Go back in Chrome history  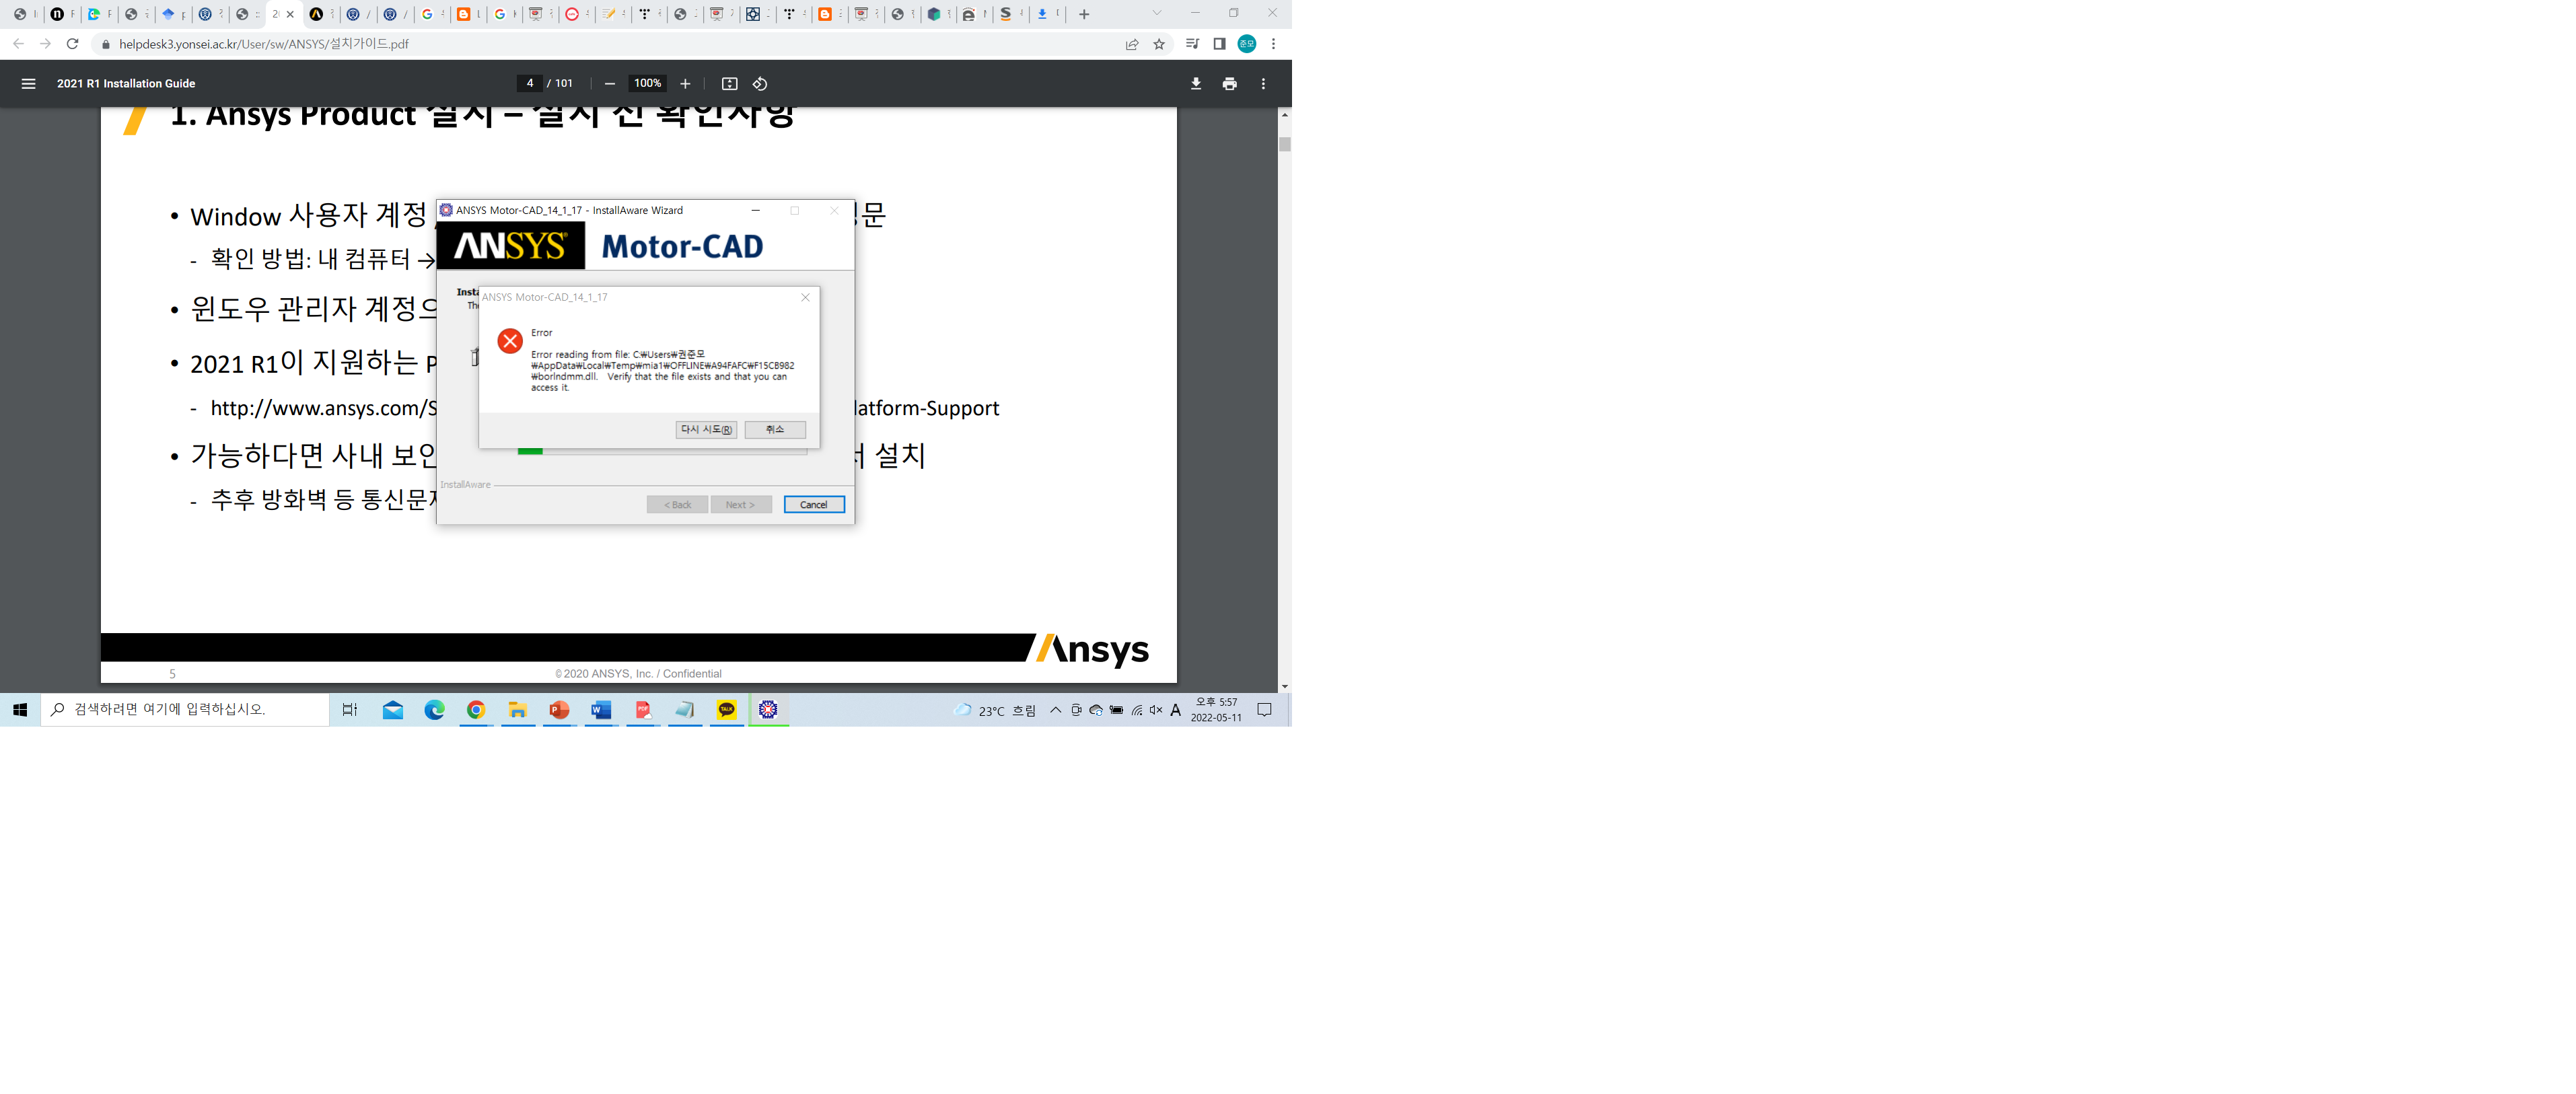18,44
